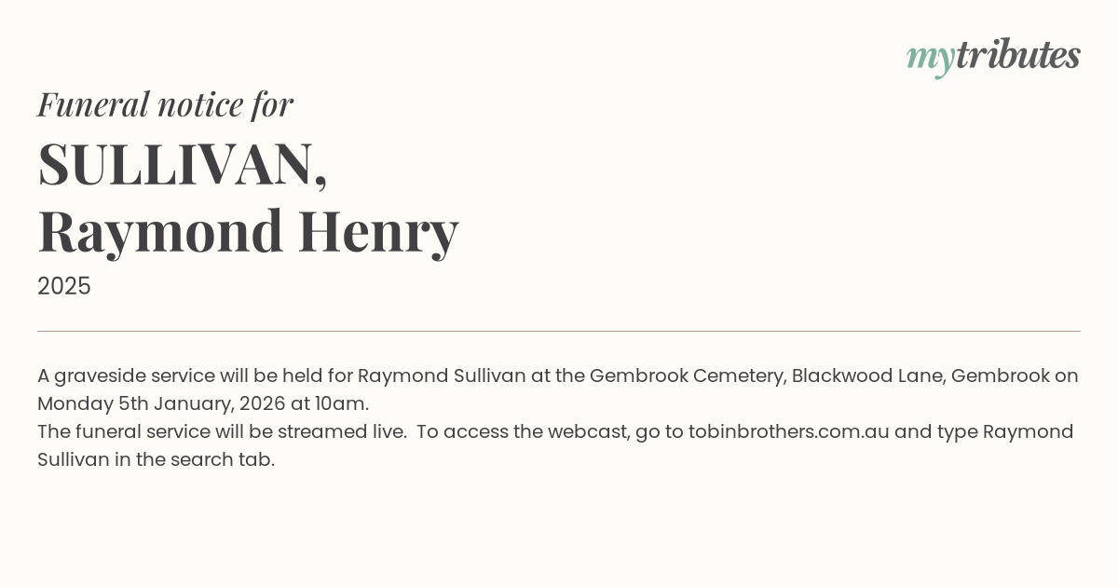
Task: Click the "tributes" part of the logo
Action: tap(1017, 56)
